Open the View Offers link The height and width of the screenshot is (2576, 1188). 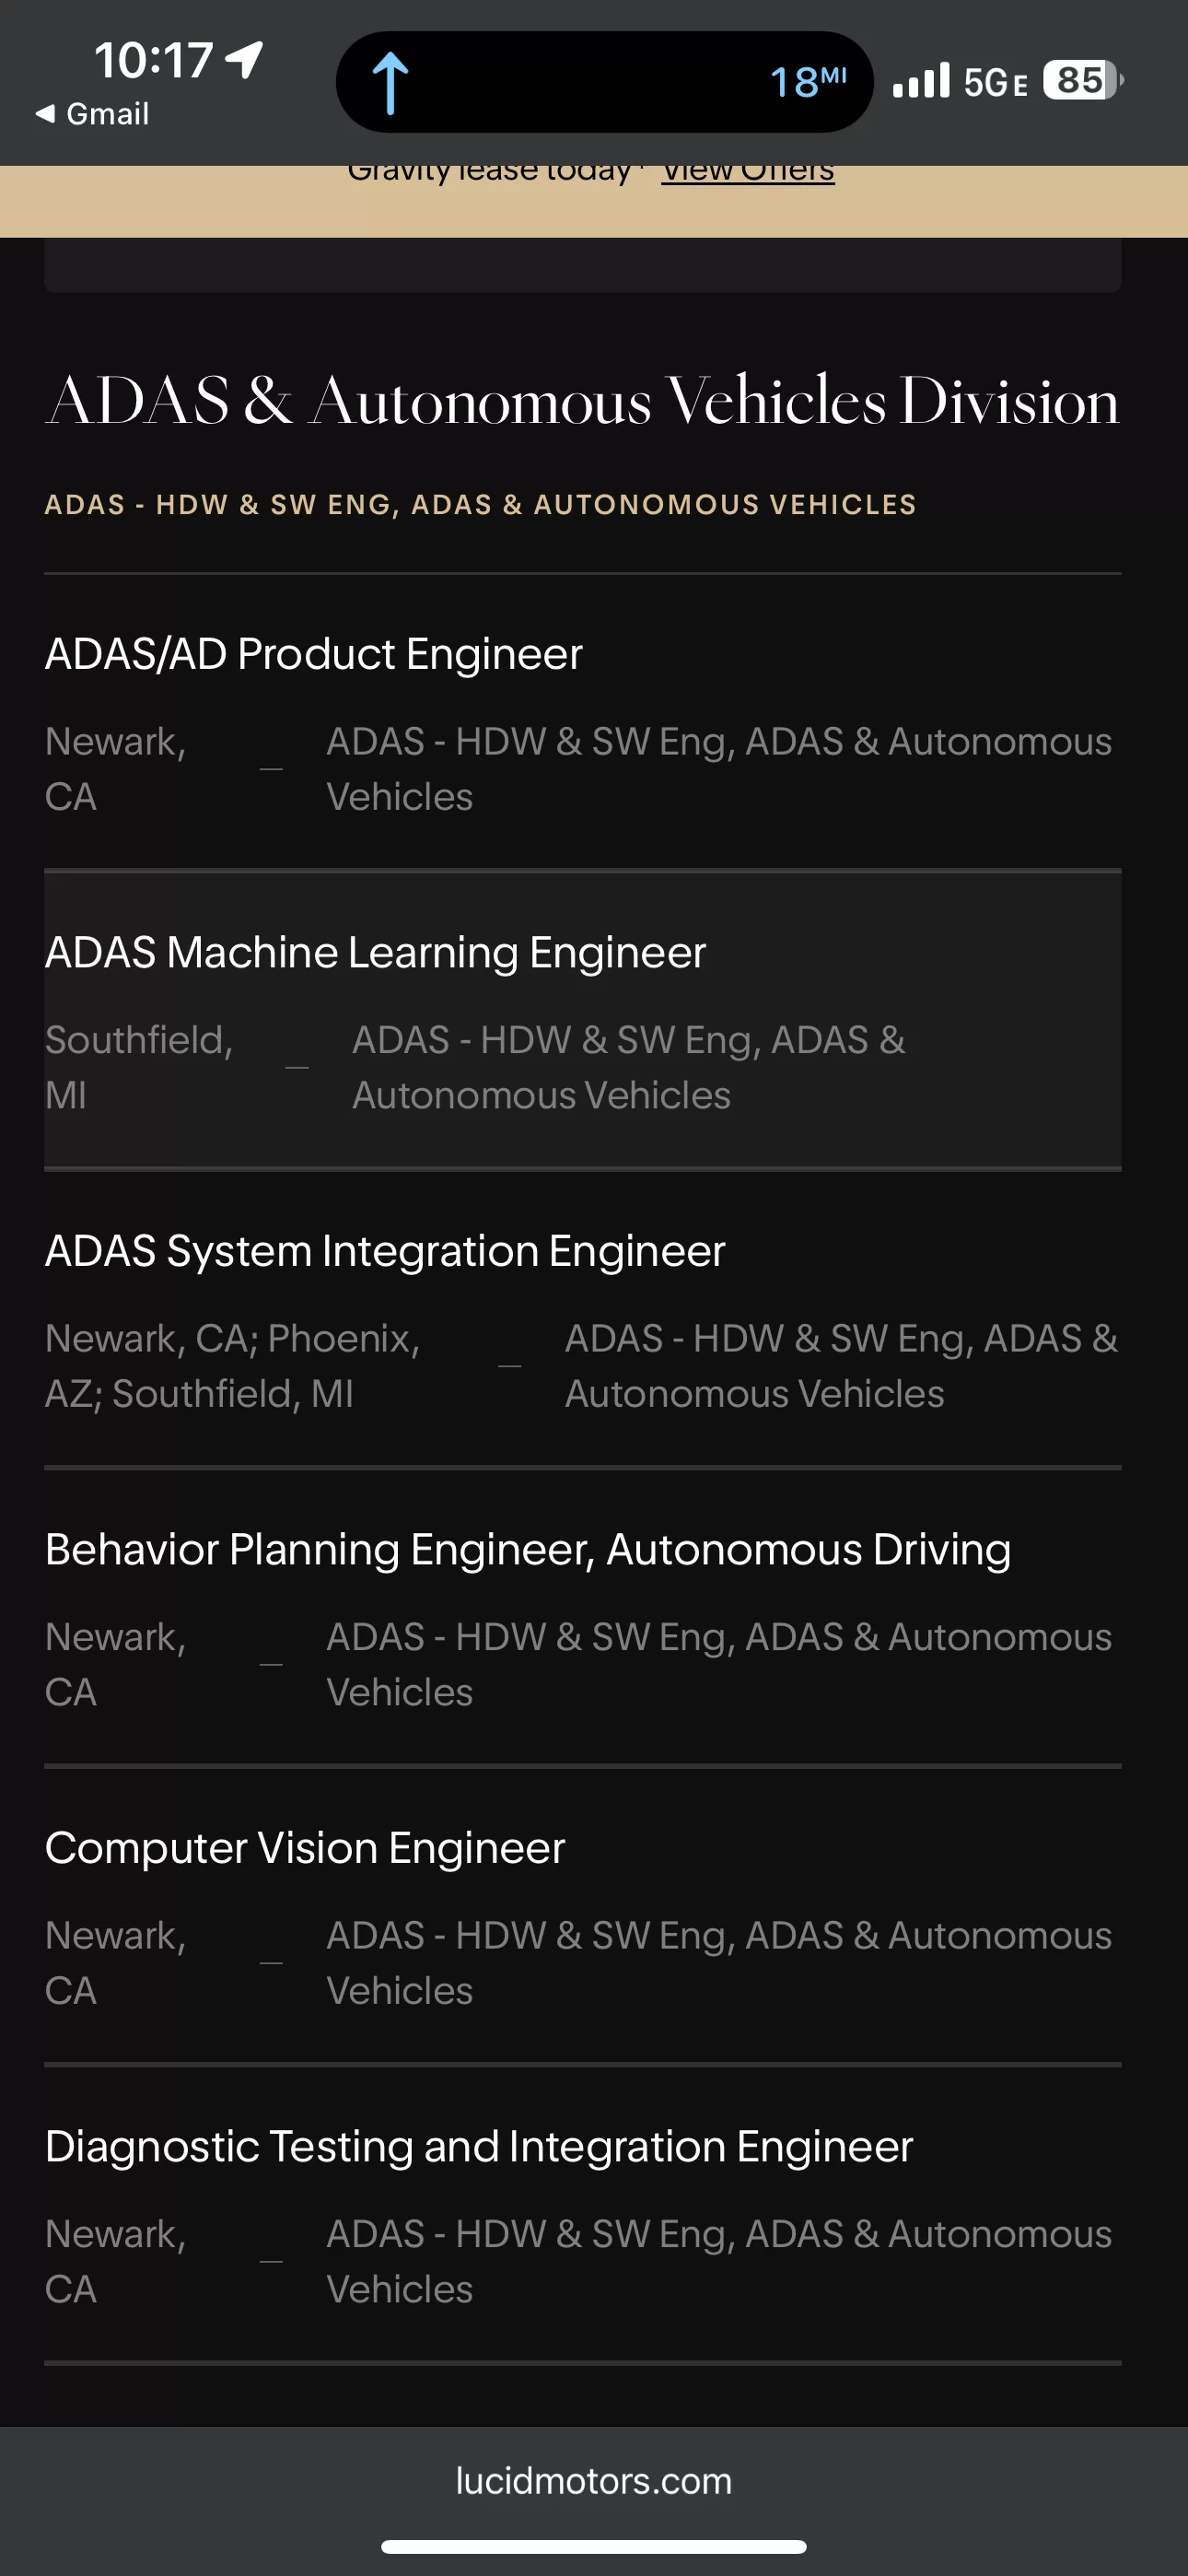coord(748,172)
